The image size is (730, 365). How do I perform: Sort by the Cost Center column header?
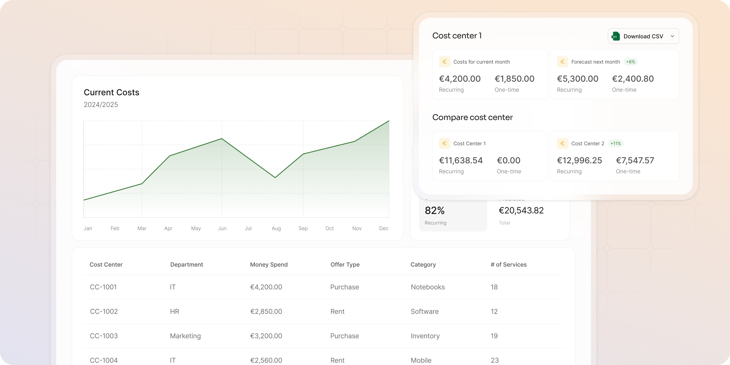106,264
